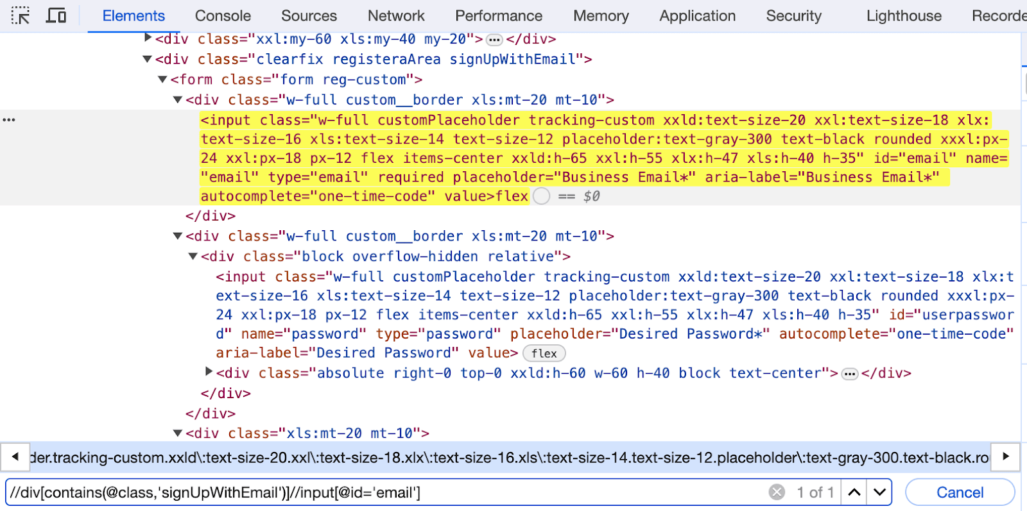Open the Lighthouse tab
Screen dimensions: 1027x511
[904, 15]
